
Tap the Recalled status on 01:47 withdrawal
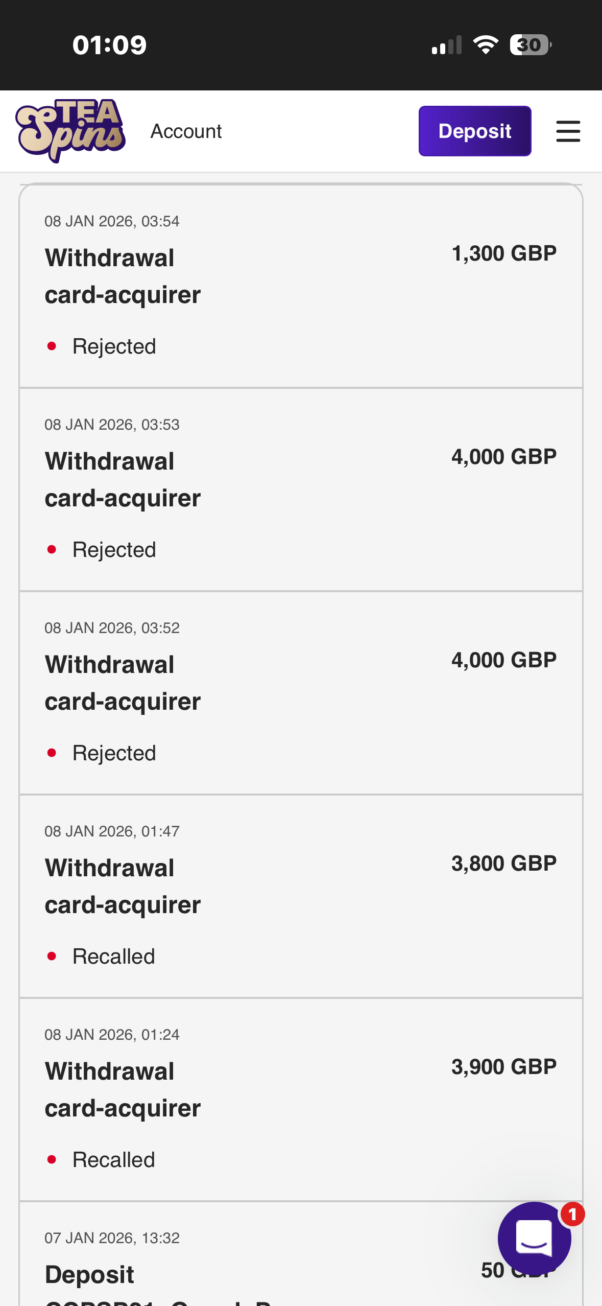[x=113, y=957]
